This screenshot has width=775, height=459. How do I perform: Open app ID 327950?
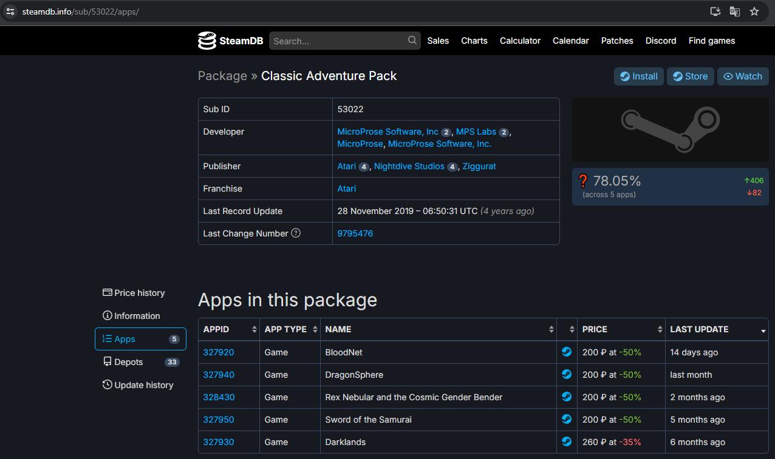[x=219, y=420]
